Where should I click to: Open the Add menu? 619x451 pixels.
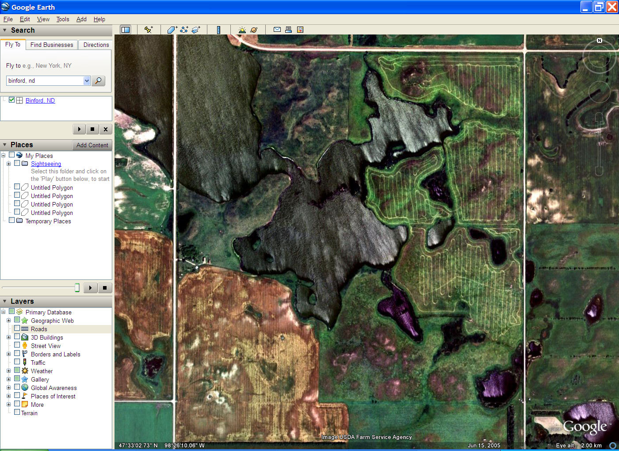[81, 19]
